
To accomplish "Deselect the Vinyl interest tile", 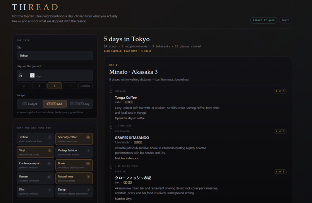I will point(35,152).
